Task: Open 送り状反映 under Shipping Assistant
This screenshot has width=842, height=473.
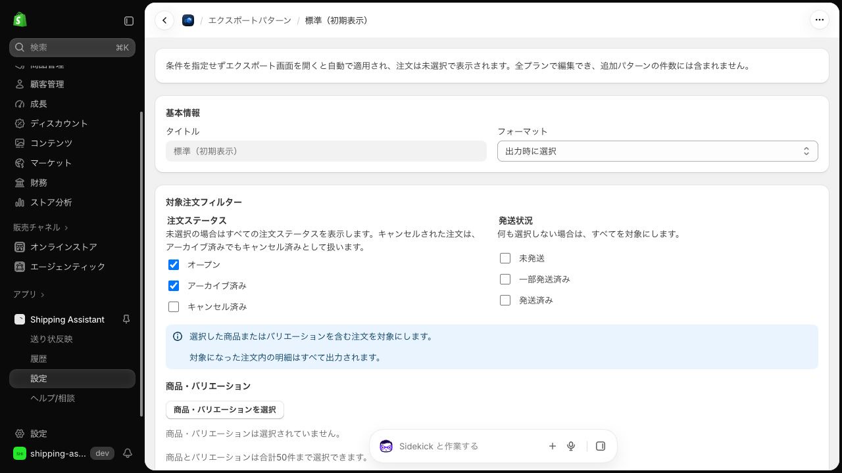Action: pyautogui.click(x=72, y=339)
